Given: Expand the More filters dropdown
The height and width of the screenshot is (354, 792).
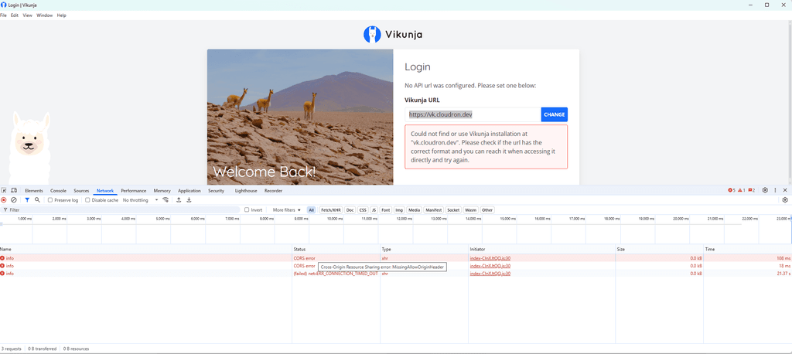Looking at the screenshot, I should (x=286, y=210).
